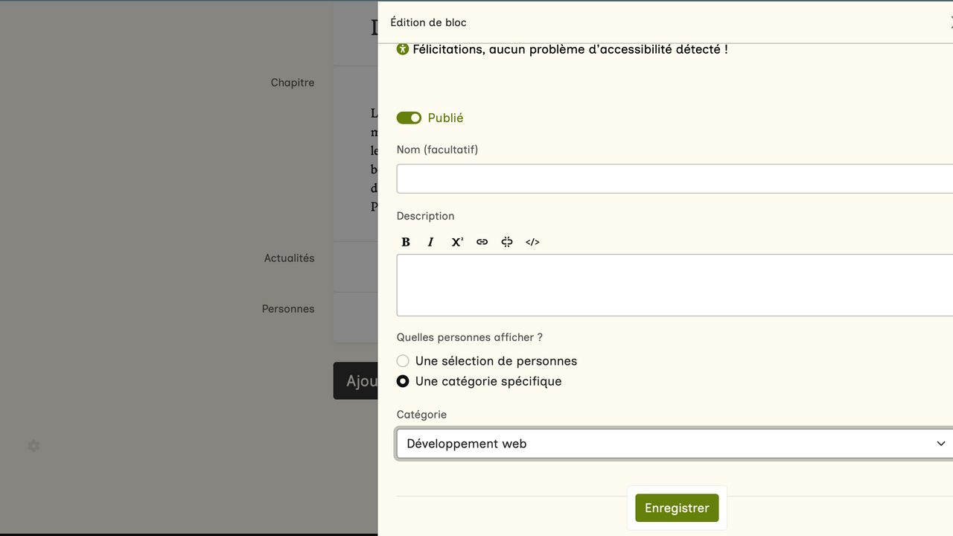This screenshot has height=536, width=953.
Task: Insert a link using the link icon
Action: [482, 242]
